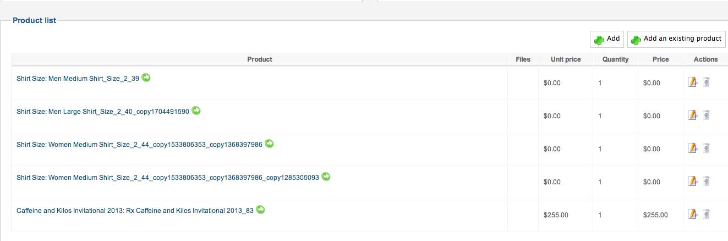Edit the Caffeine and Kilos Invitational row
This screenshot has height=241, width=728.
click(x=693, y=214)
